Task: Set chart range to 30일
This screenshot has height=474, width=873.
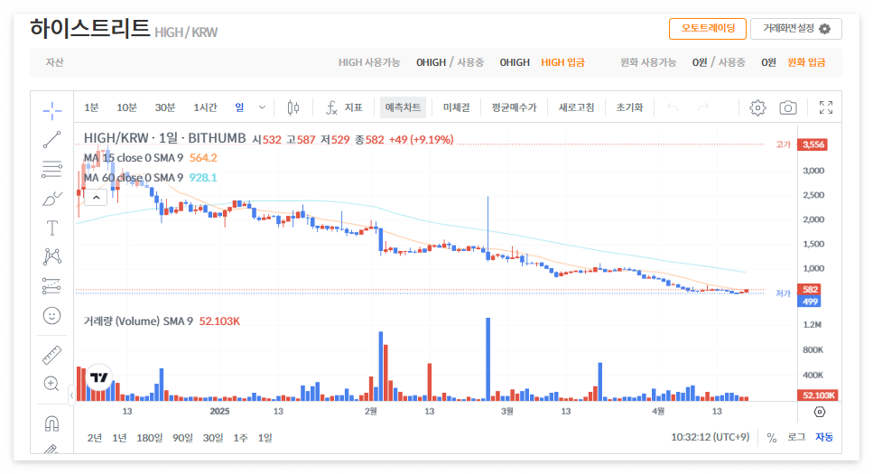Action: point(213,438)
